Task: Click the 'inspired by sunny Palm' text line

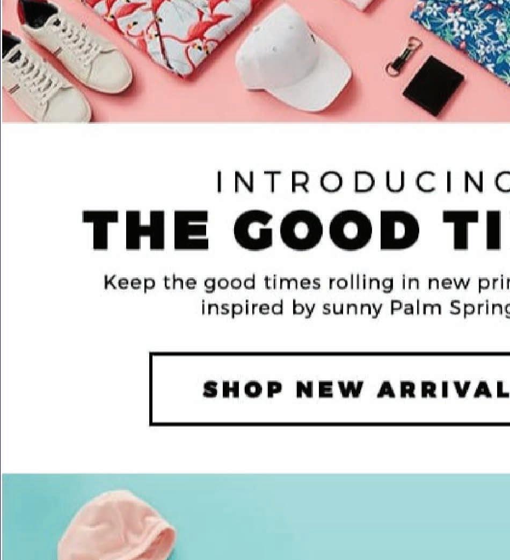Action: coord(355,308)
